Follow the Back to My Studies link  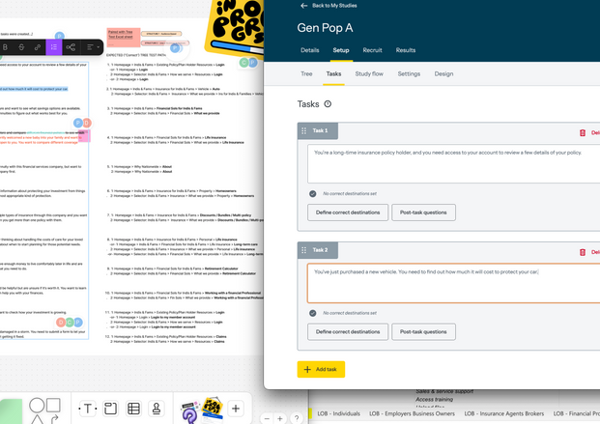tap(334, 6)
